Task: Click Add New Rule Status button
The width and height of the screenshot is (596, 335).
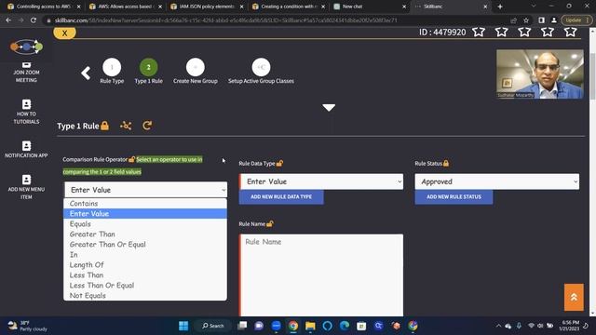Action: click(x=454, y=196)
